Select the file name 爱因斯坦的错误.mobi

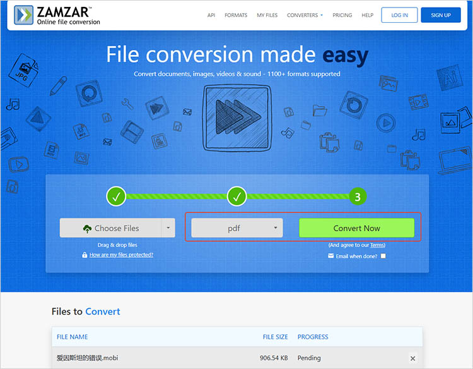pyautogui.click(x=87, y=358)
